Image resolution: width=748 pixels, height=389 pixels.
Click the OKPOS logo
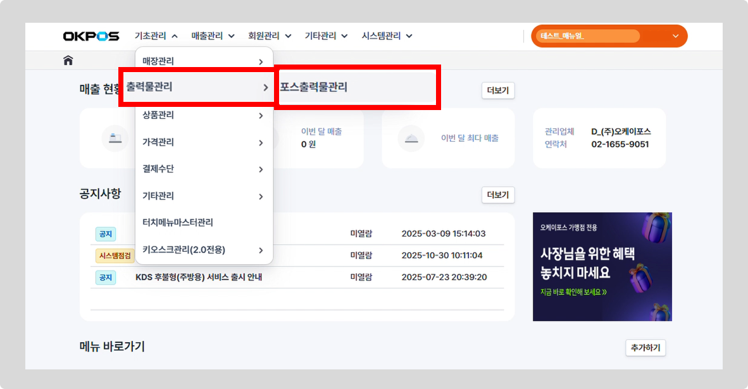(x=91, y=37)
